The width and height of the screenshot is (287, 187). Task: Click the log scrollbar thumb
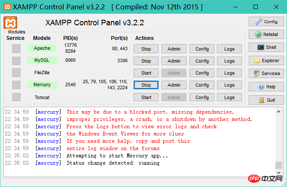tap(278, 165)
